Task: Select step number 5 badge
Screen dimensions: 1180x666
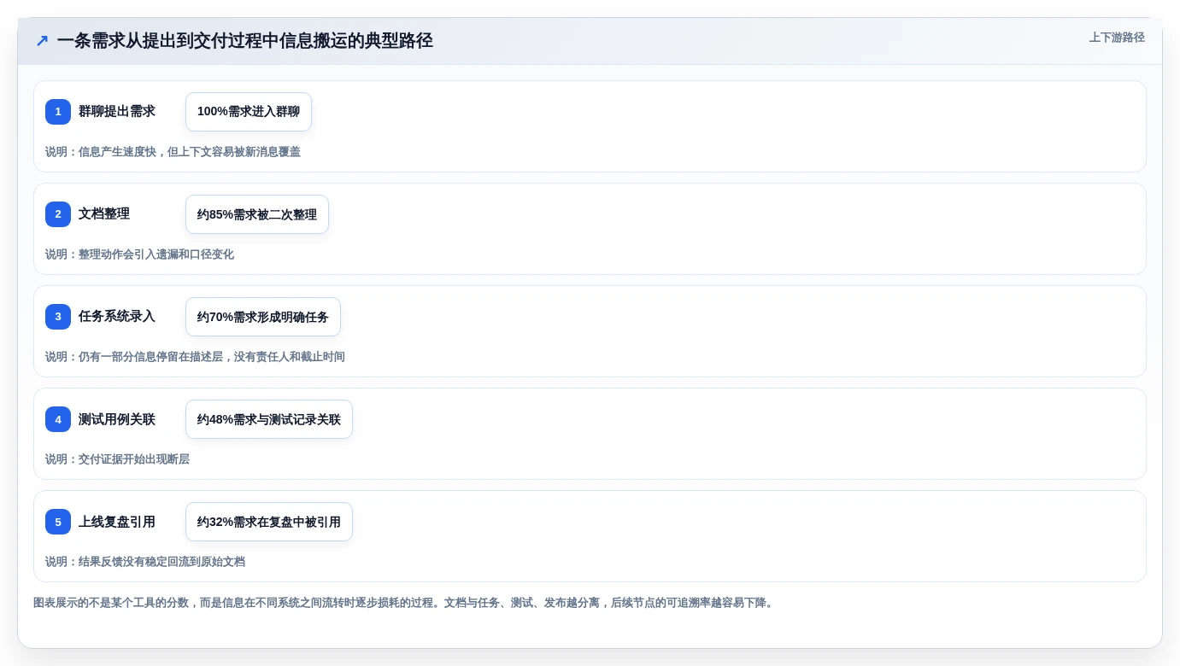Action: pos(58,522)
